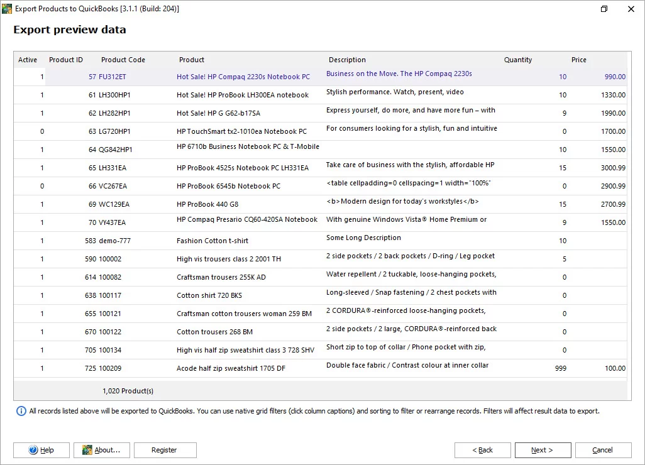645x465 pixels.
Task: Click the info icon beside the export note
Action: [21, 411]
